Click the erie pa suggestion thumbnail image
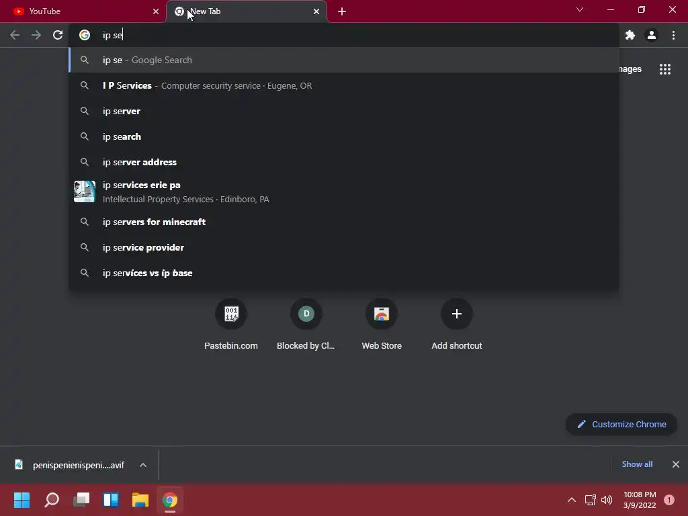This screenshot has height=516, width=688. click(85, 191)
